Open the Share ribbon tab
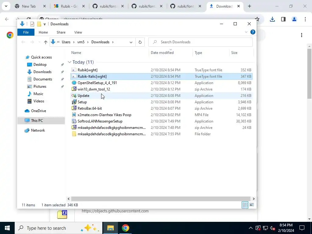The image size is (312, 234). pos(61,32)
